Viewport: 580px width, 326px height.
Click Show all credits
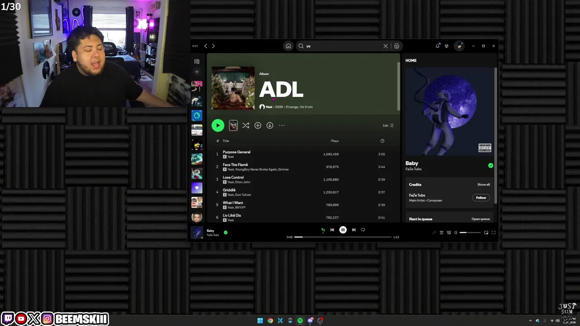(x=483, y=185)
